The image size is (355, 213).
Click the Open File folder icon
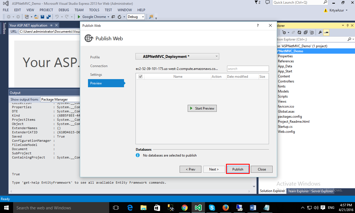[37, 17]
